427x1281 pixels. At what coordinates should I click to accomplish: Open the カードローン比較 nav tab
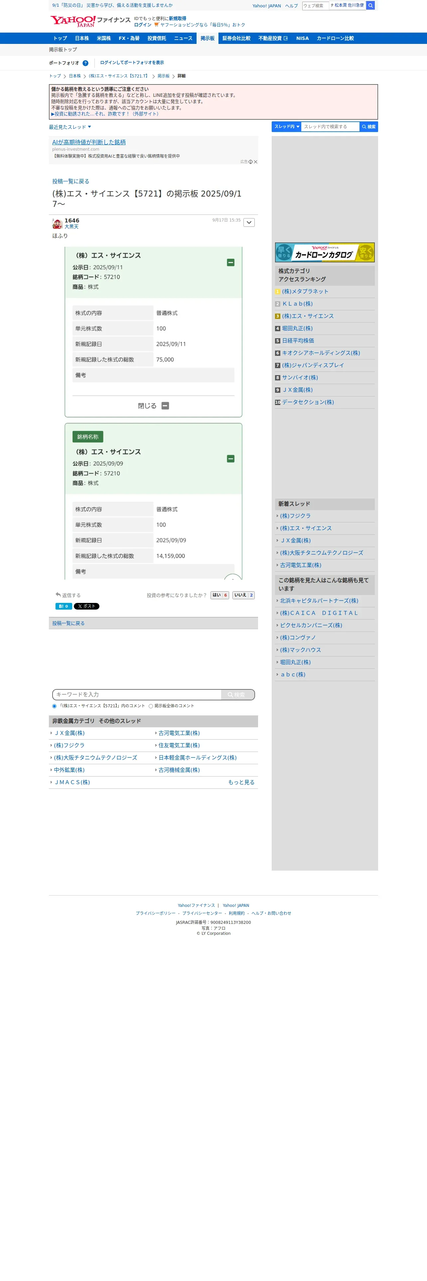(336, 38)
